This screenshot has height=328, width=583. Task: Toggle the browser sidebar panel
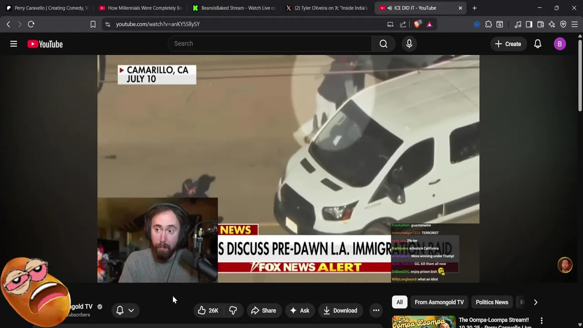[529, 24]
